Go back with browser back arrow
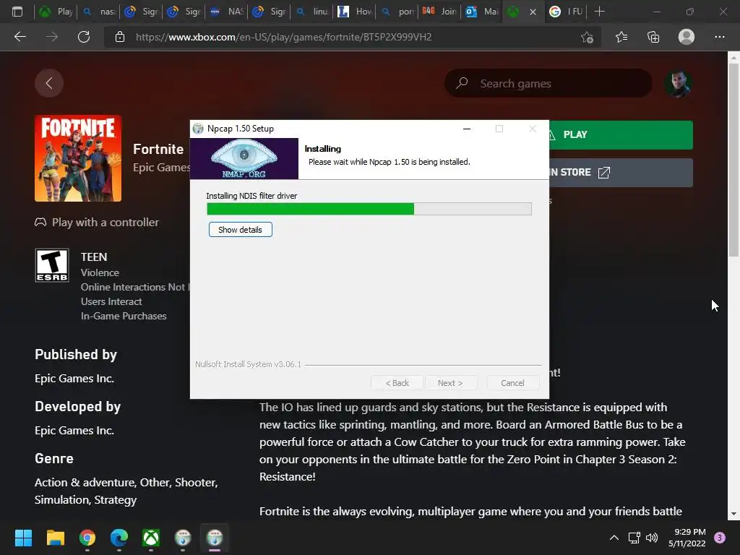The image size is (740, 555). coord(20,37)
